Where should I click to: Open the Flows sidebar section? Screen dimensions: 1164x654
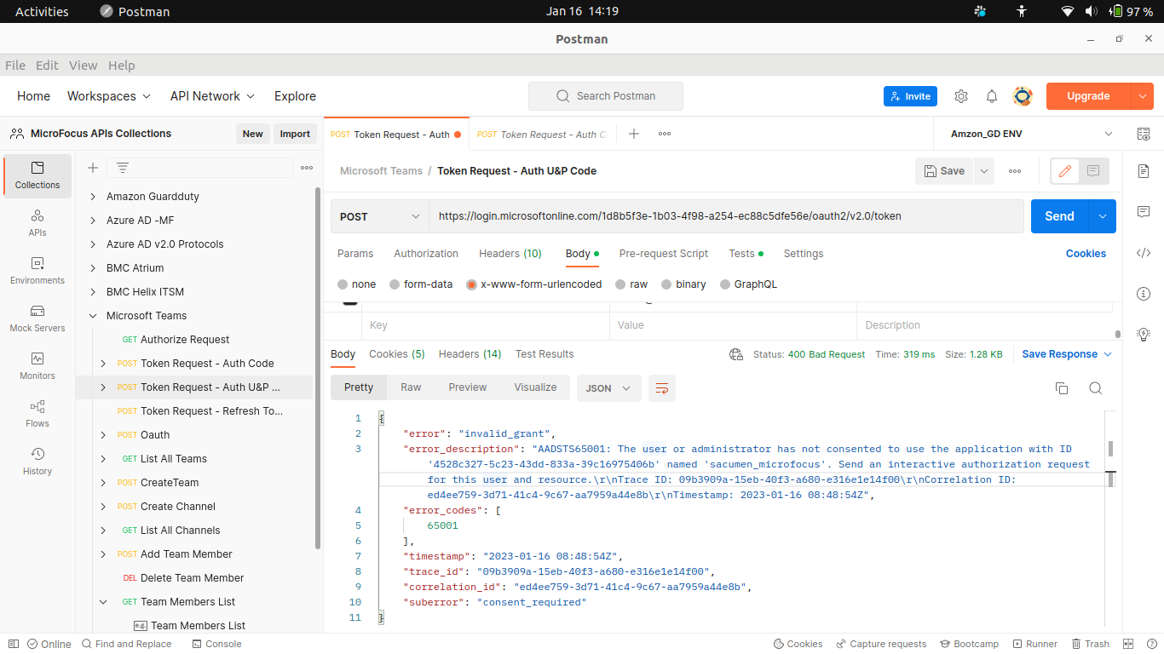(x=37, y=414)
